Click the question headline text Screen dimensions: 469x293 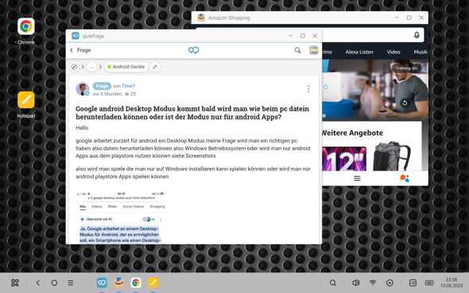(192, 112)
